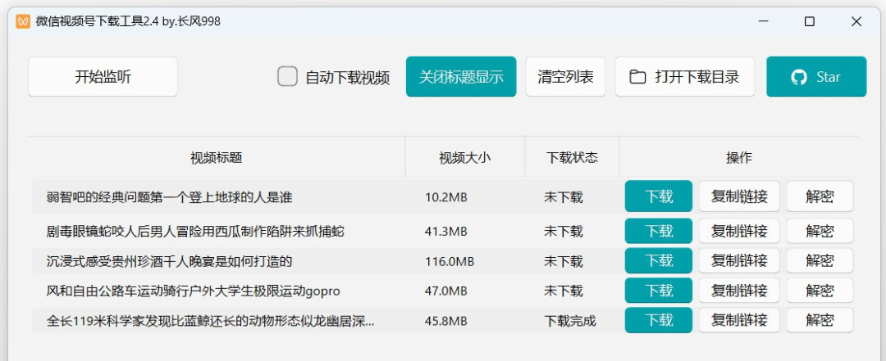
Task: Click the 下载状态 column header
Action: [x=572, y=157]
